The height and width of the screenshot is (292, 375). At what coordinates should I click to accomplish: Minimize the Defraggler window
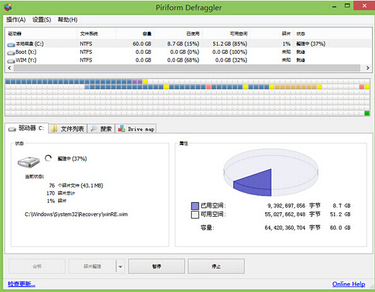click(334, 6)
